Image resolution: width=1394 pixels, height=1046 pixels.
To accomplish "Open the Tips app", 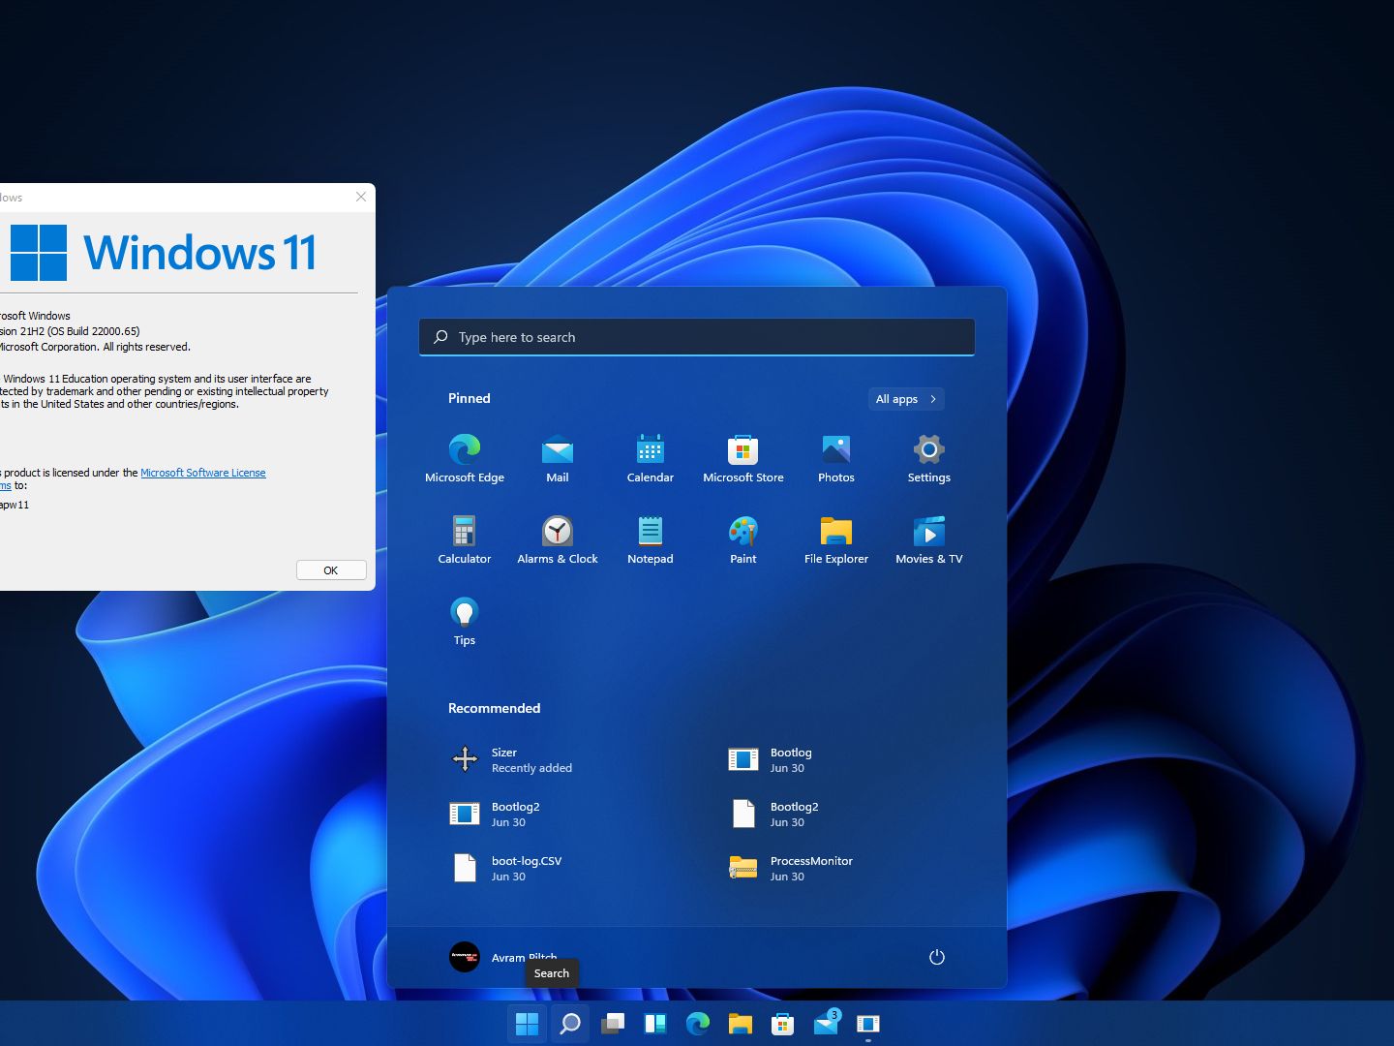I will 465,621.
